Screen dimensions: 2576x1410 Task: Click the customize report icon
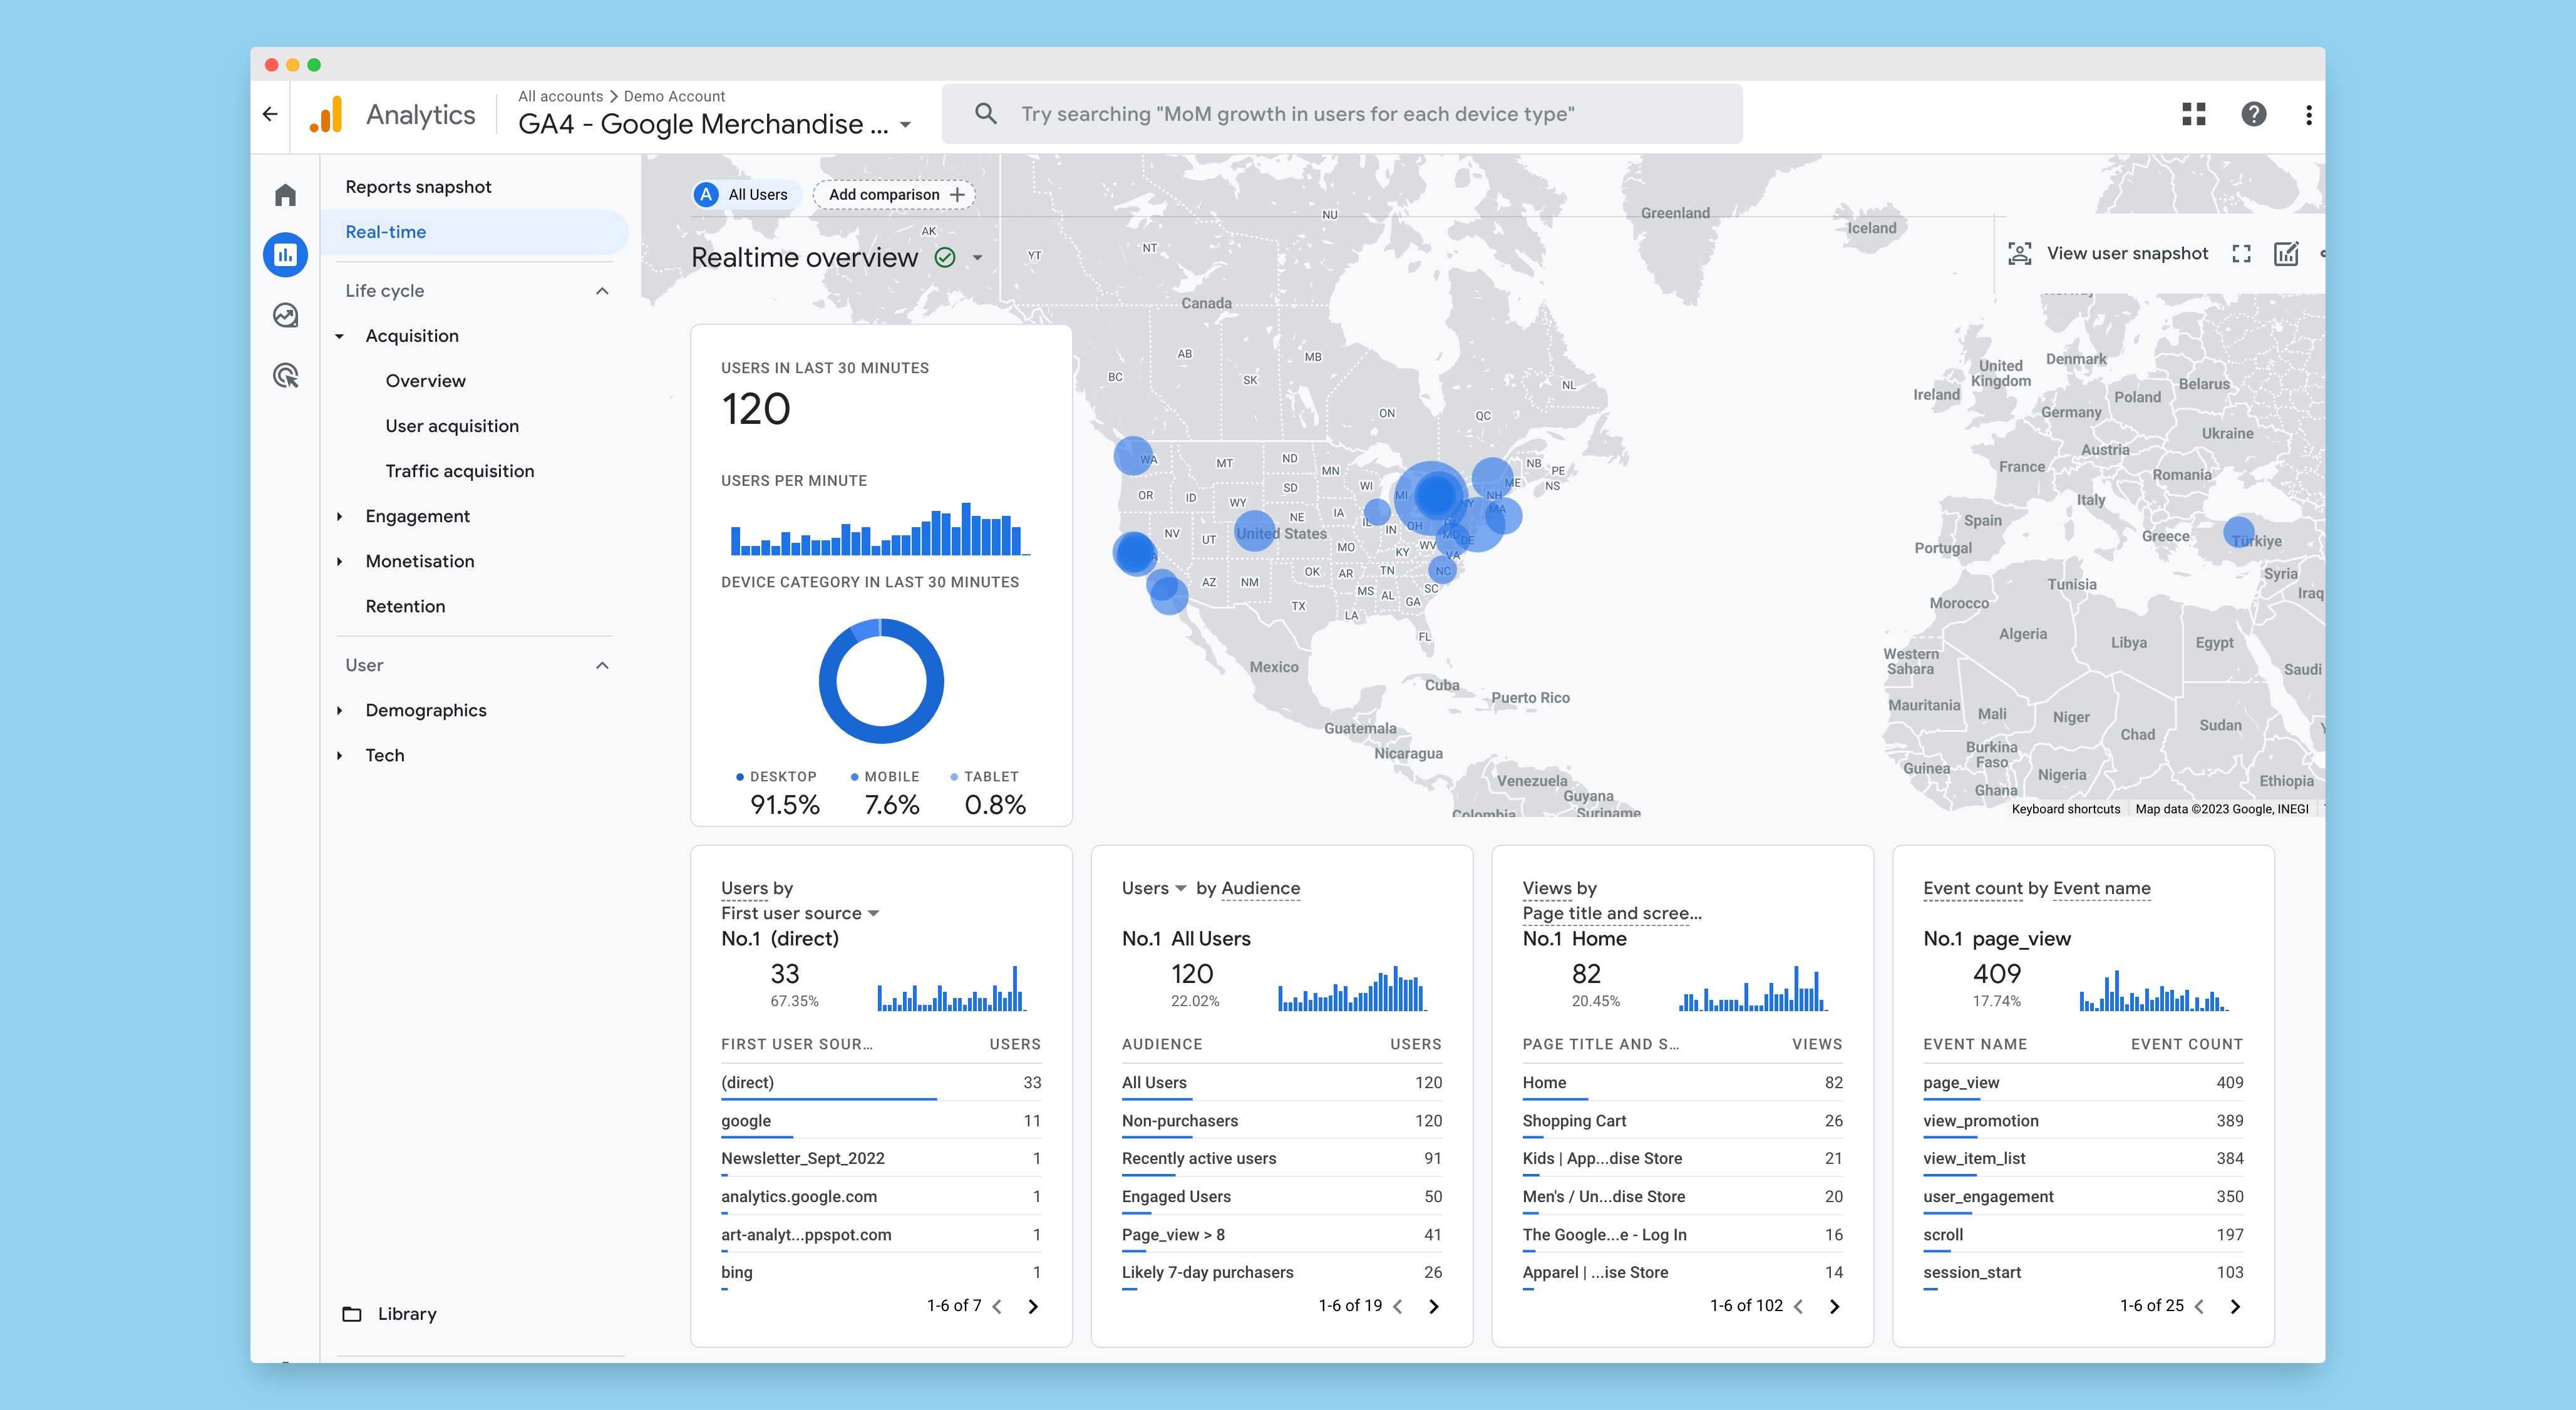(2286, 254)
